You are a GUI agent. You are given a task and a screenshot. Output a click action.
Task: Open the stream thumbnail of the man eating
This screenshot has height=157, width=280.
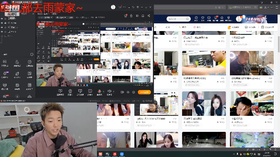(x=204, y=63)
